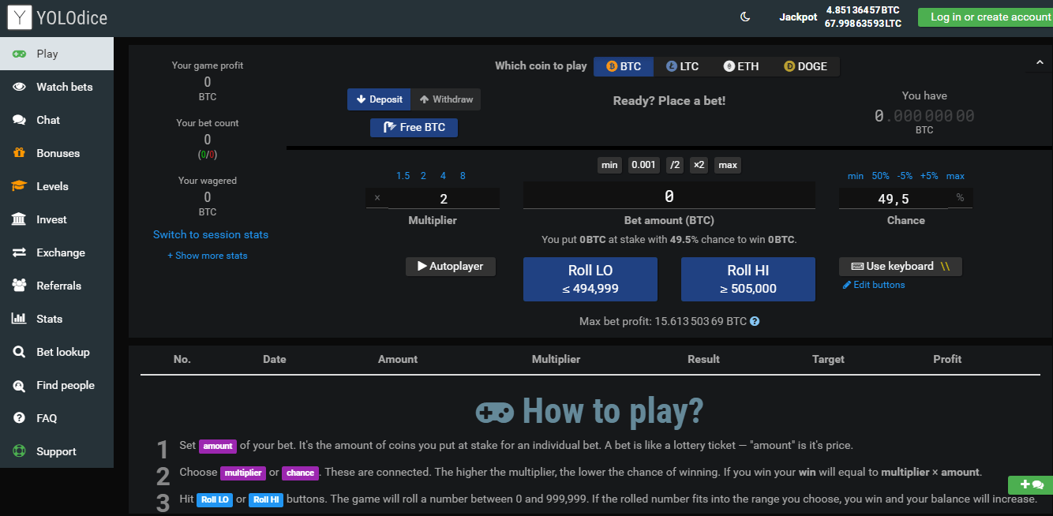Image resolution: width=1053 pixels, height=516 pixels.
Task: Open the Bonuses gift icon in sidebar
Action: (19, 153)
